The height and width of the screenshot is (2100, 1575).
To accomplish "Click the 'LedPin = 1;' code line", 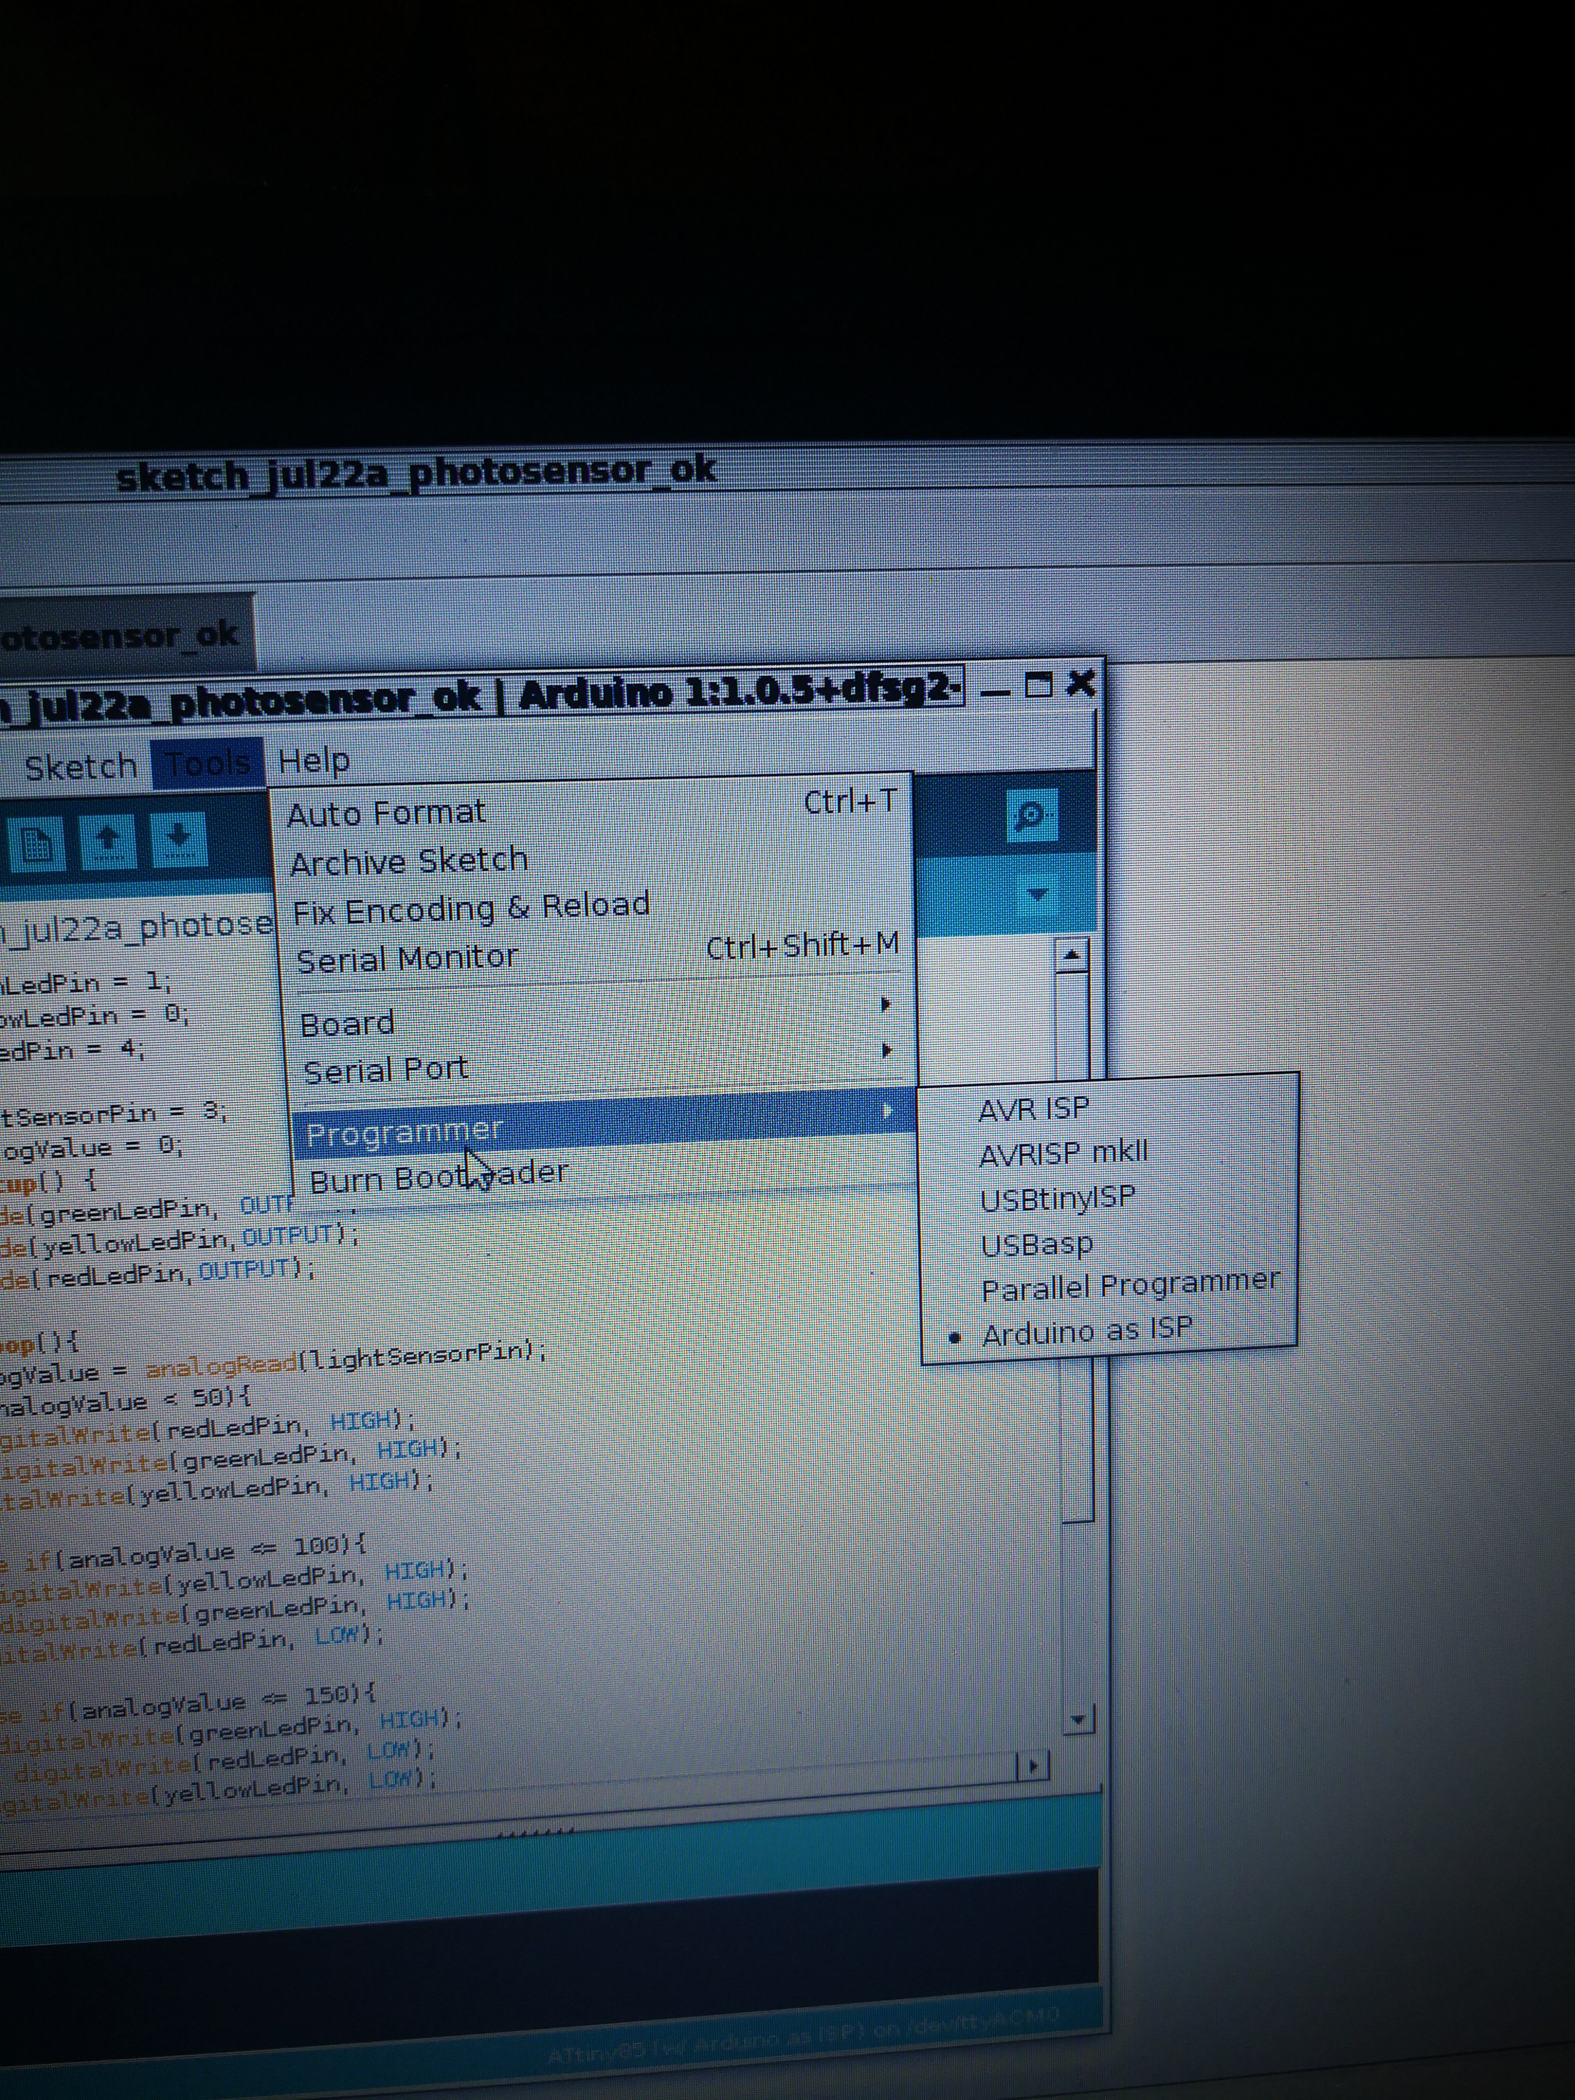I will pos(86,983).
